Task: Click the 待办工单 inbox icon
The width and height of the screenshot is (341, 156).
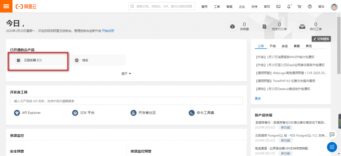Action: (302, 27)
